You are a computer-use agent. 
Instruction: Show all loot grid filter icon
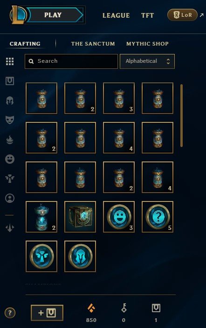[10, 61]
